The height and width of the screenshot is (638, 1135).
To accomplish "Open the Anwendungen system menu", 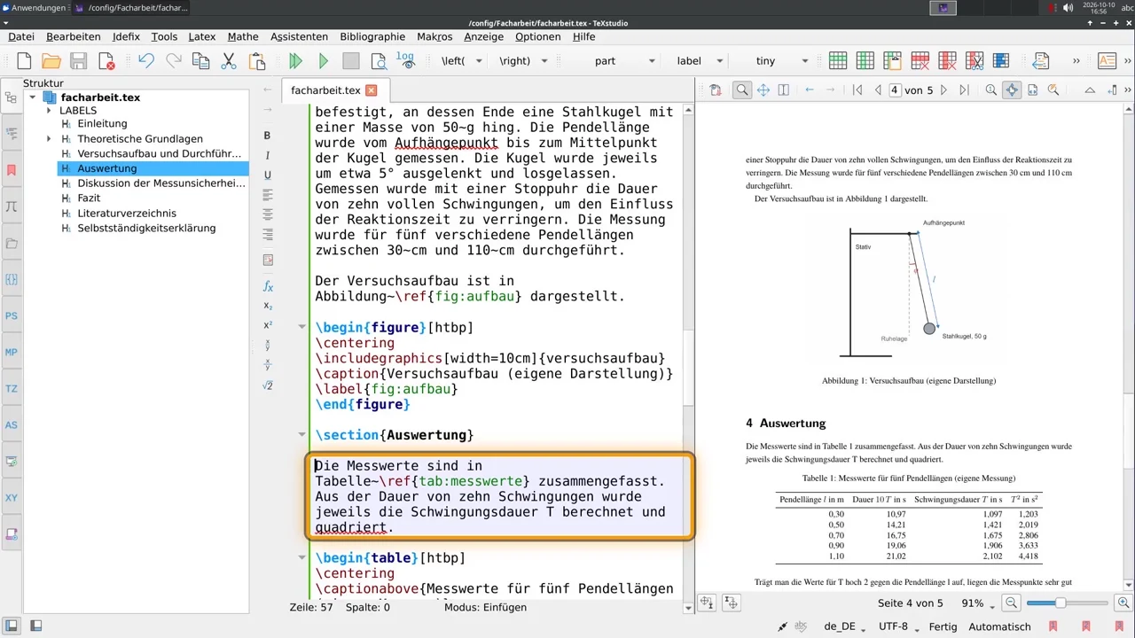I will click(34, 8).
